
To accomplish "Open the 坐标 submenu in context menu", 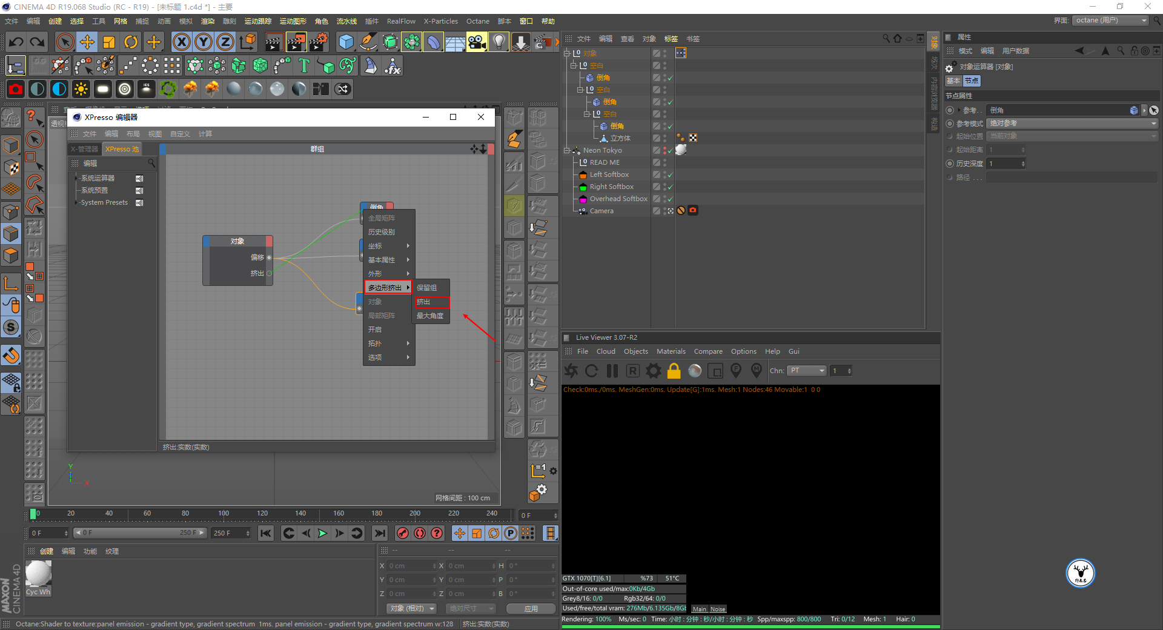I will point(388,246).
